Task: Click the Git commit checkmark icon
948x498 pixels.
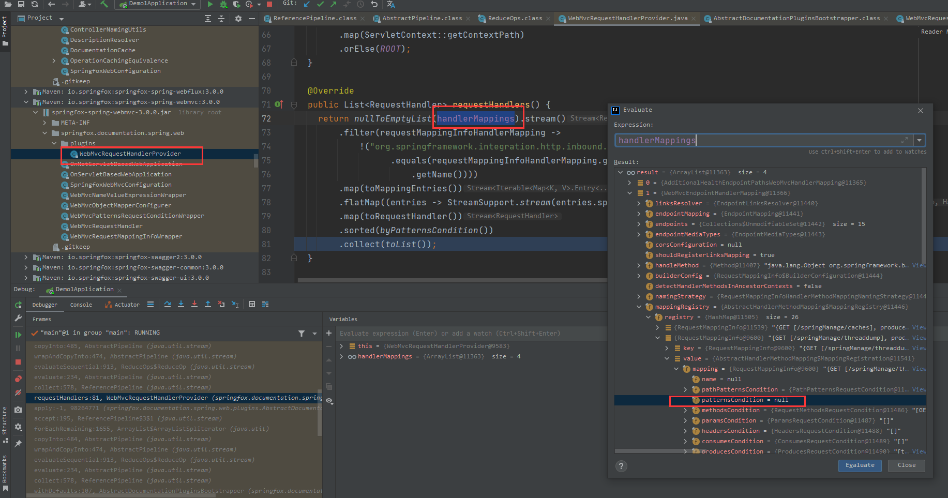Action: point(320,4)
